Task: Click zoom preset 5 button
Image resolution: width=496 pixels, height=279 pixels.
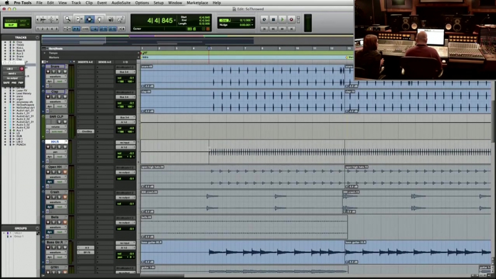Action: pyautogui.click(x=56, y=29)
